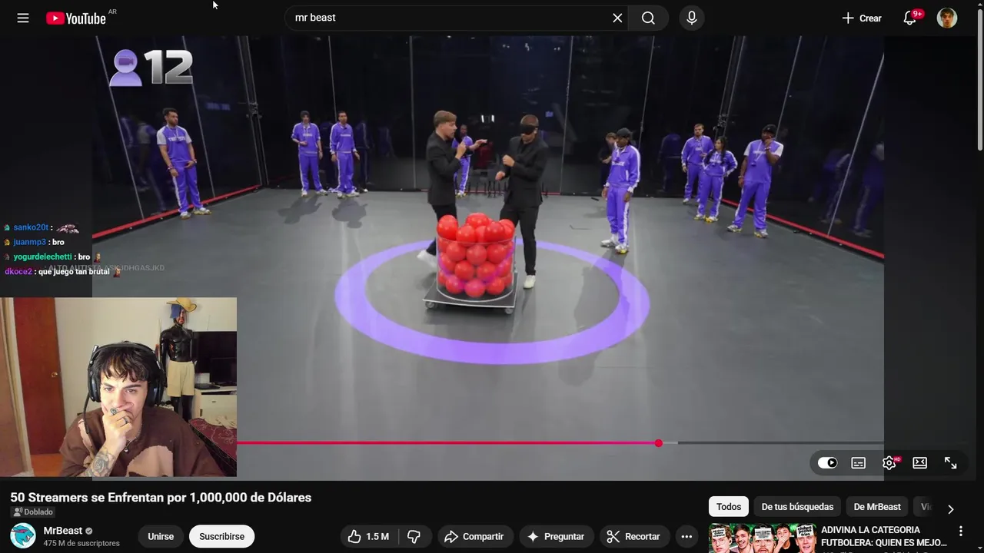
Task: Click the Recortar clip button
Action: point(633,536)
